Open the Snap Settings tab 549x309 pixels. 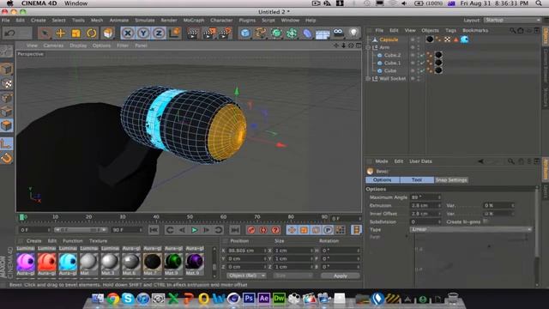click(x=451, y=179)
